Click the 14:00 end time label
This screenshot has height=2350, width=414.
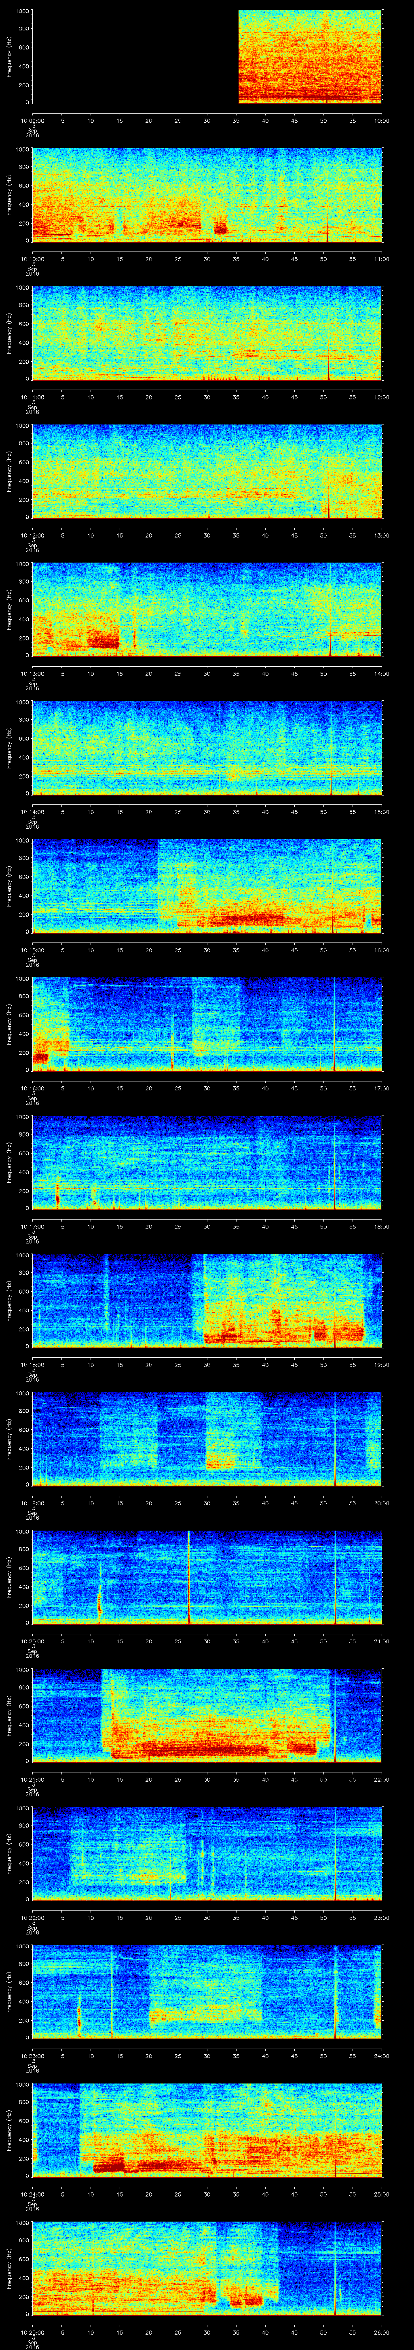[381, 673]
